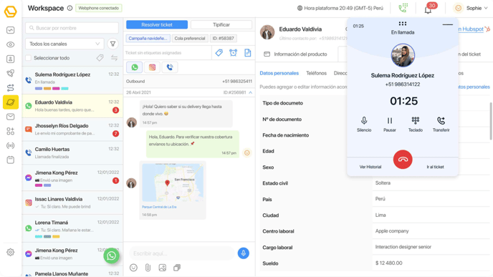Viewport: 493px width, 277px height.
Task: Open the Teclado dial pad in the call panel
Action: click(416, 120)
